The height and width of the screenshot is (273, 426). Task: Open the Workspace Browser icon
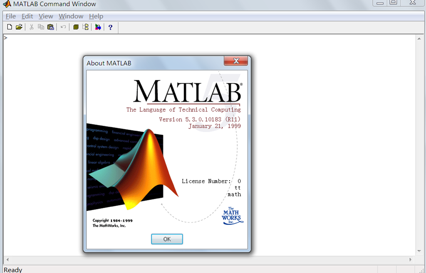coord(76,27)
